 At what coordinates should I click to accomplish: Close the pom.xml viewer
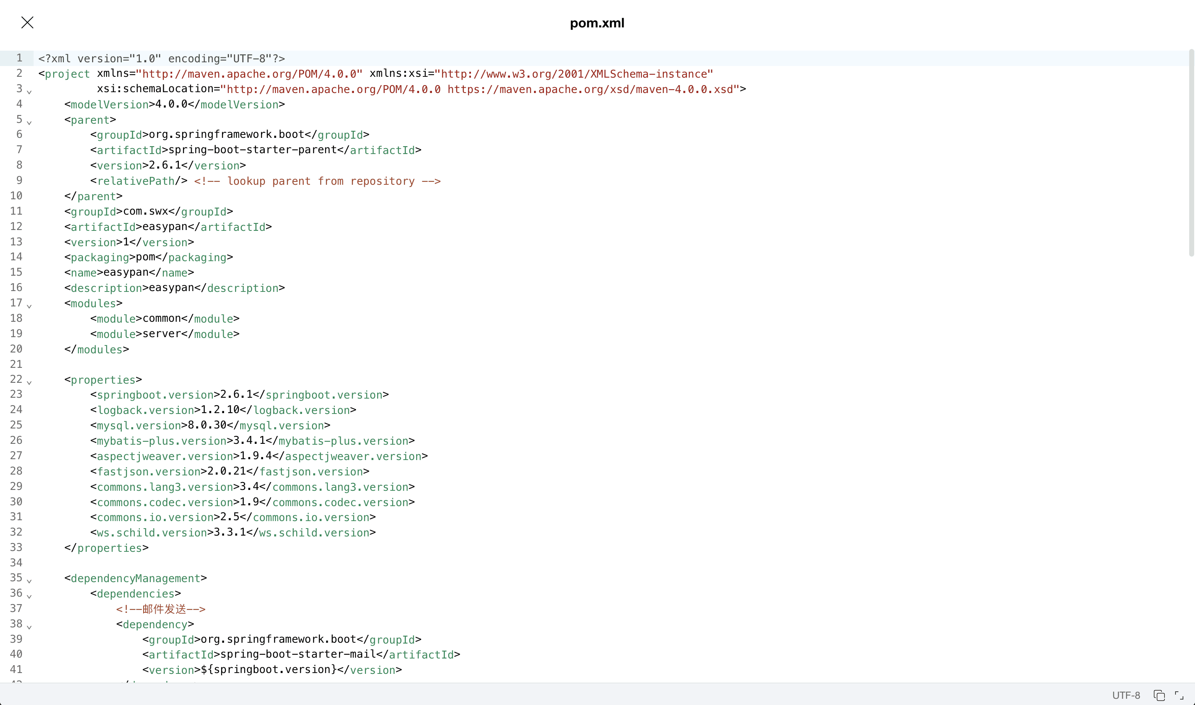[27, 22]
